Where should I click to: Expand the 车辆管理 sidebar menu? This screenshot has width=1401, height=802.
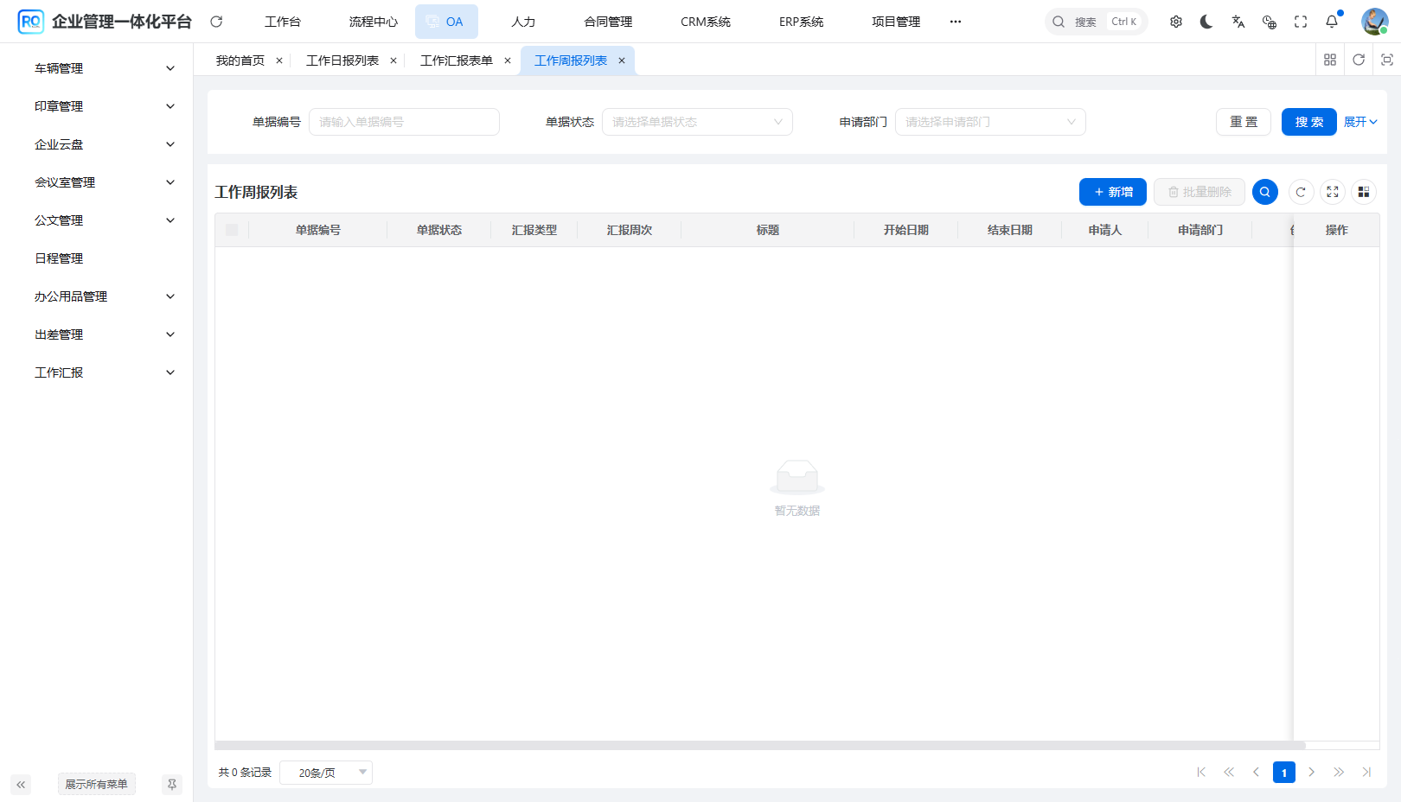104,68
